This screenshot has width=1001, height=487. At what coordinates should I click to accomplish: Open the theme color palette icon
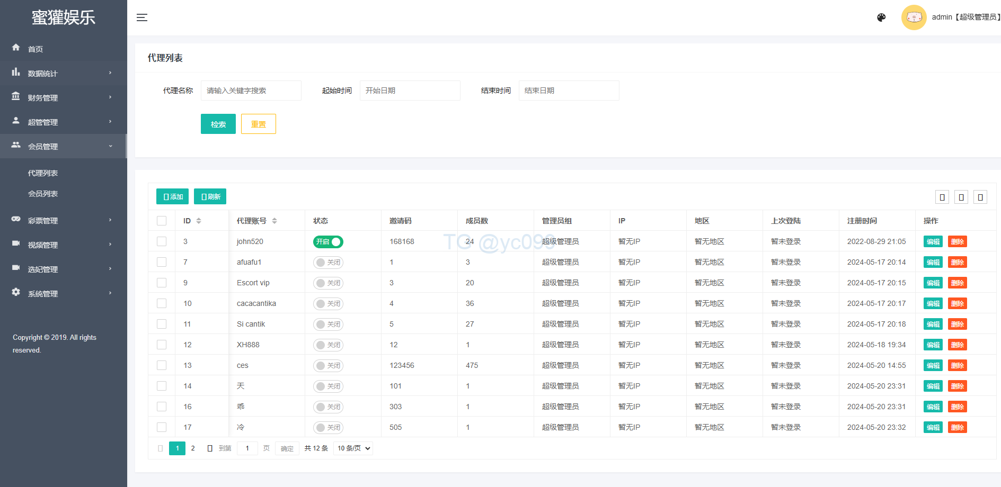(881, 17)
